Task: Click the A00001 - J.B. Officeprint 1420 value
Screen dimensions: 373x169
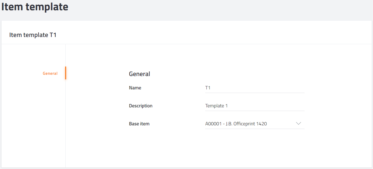Action: [236, 124]
